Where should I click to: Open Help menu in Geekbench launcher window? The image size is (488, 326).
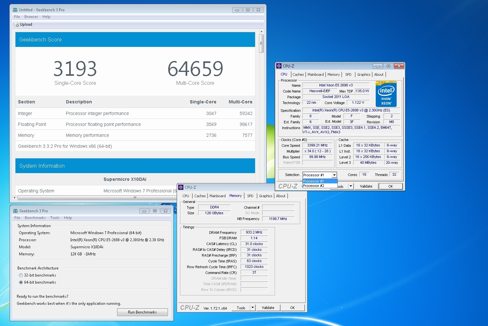[x=68, y=218]
